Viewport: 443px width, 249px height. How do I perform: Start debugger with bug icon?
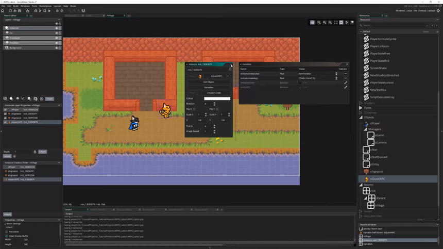(36, 11)
